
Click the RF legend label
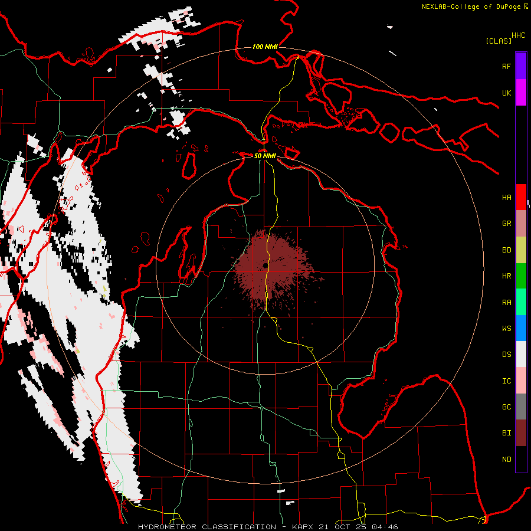tap(507, 66)
